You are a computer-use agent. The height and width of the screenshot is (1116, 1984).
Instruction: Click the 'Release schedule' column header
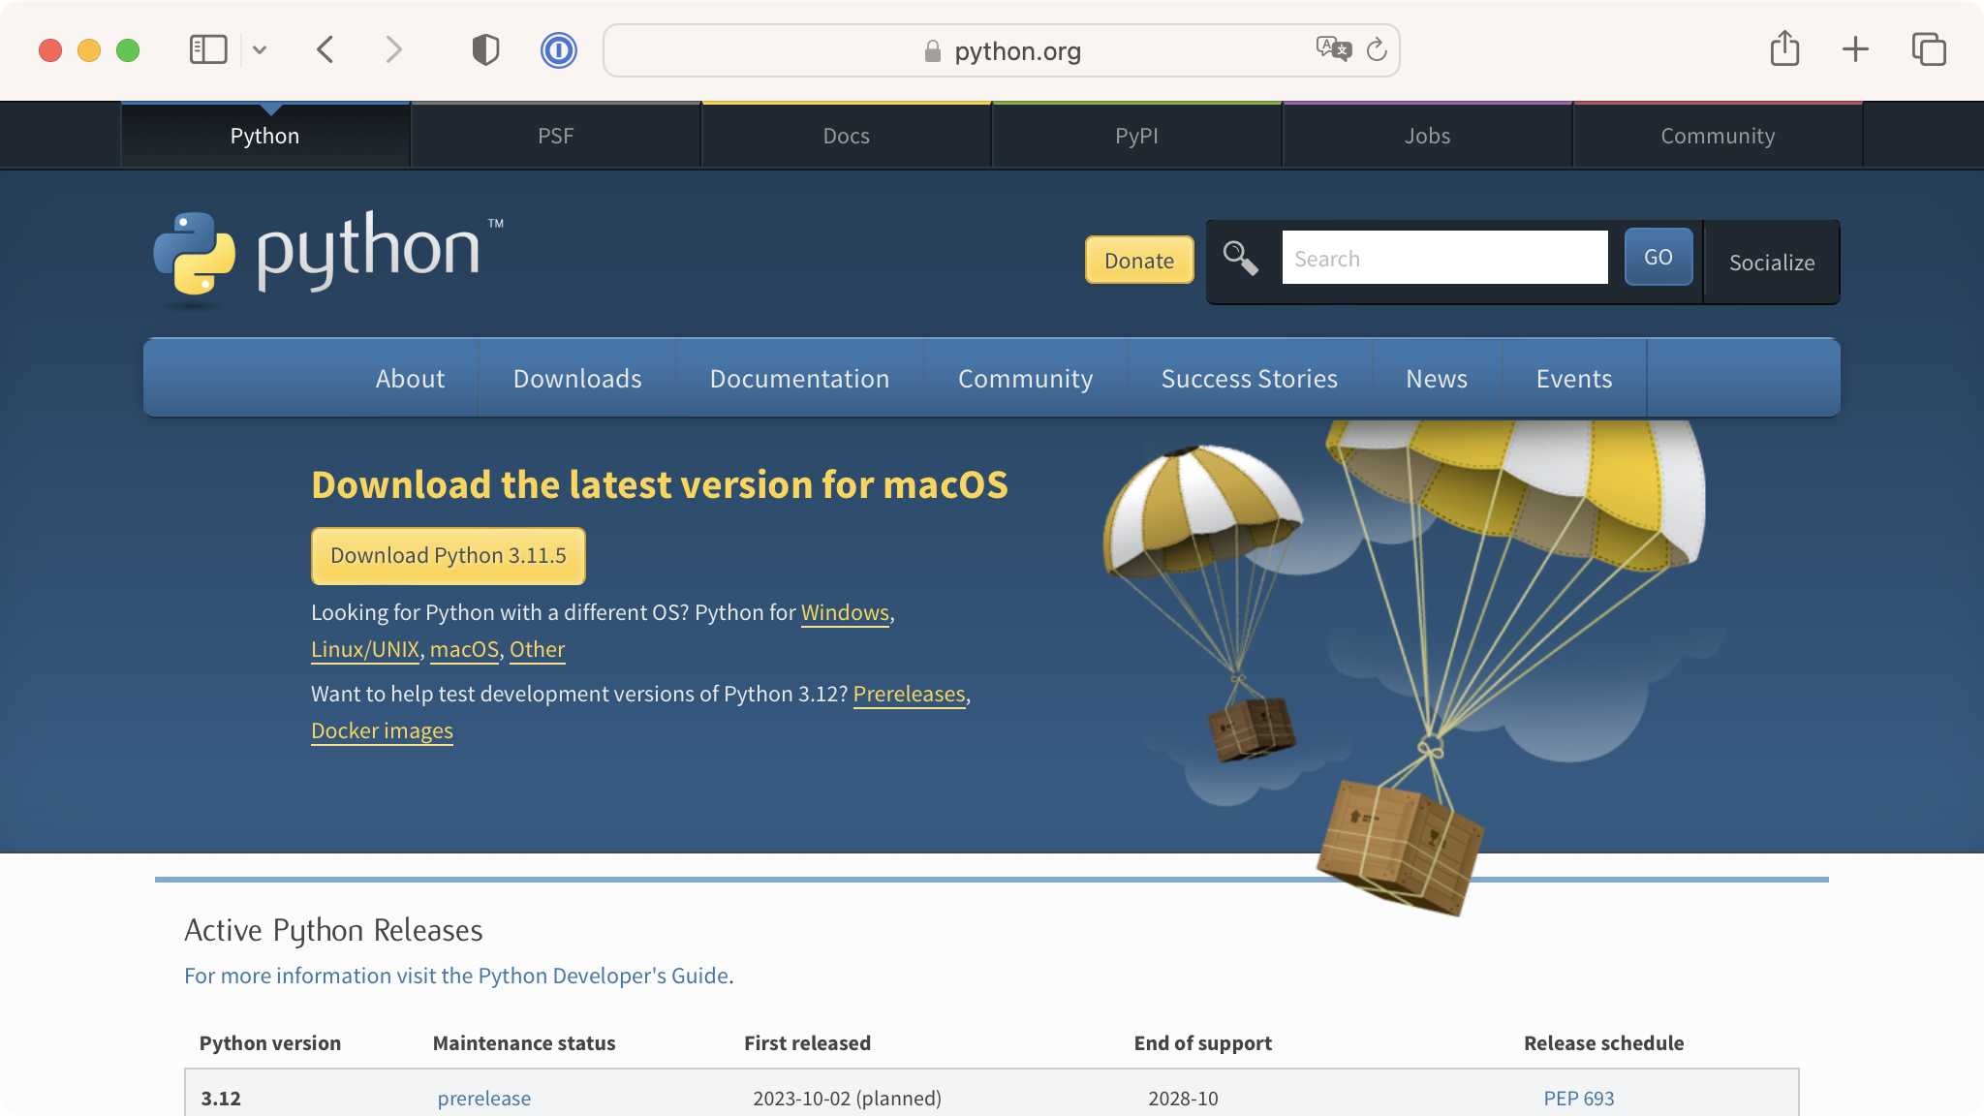(x=1603, y=1043)
